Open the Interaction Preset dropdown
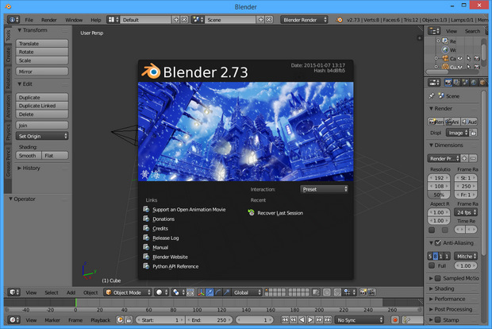 [324, 189]
